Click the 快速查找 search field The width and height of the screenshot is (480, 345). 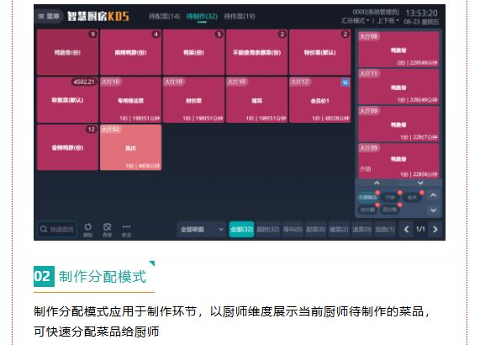point(57,229)
